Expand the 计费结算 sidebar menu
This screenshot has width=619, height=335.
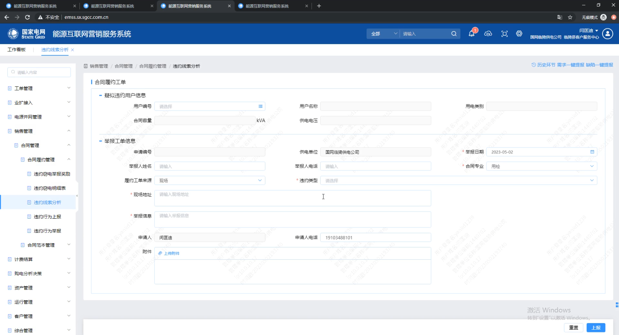[x=38, y=259]
